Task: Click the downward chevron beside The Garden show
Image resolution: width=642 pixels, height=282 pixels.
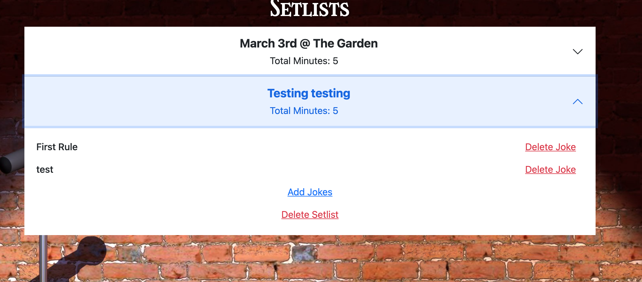Action: [577, 51]
